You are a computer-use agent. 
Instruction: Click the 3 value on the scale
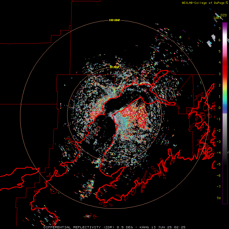pyautogui.click(x=220, y=74)
